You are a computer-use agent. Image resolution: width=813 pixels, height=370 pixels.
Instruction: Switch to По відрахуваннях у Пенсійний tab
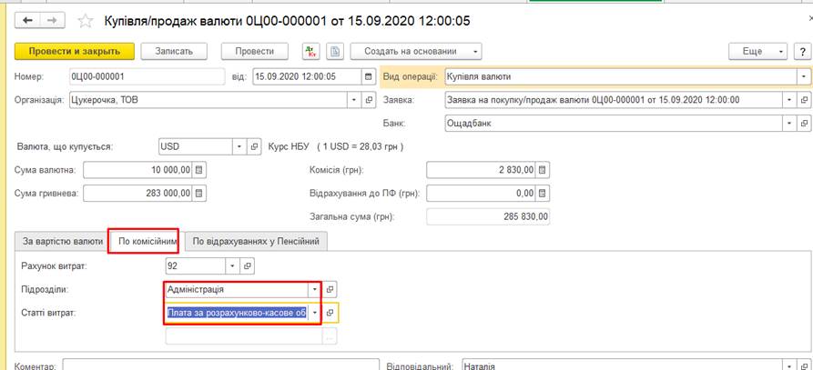256,242
